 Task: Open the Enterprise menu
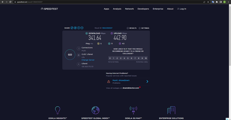(x=158, y=9)
